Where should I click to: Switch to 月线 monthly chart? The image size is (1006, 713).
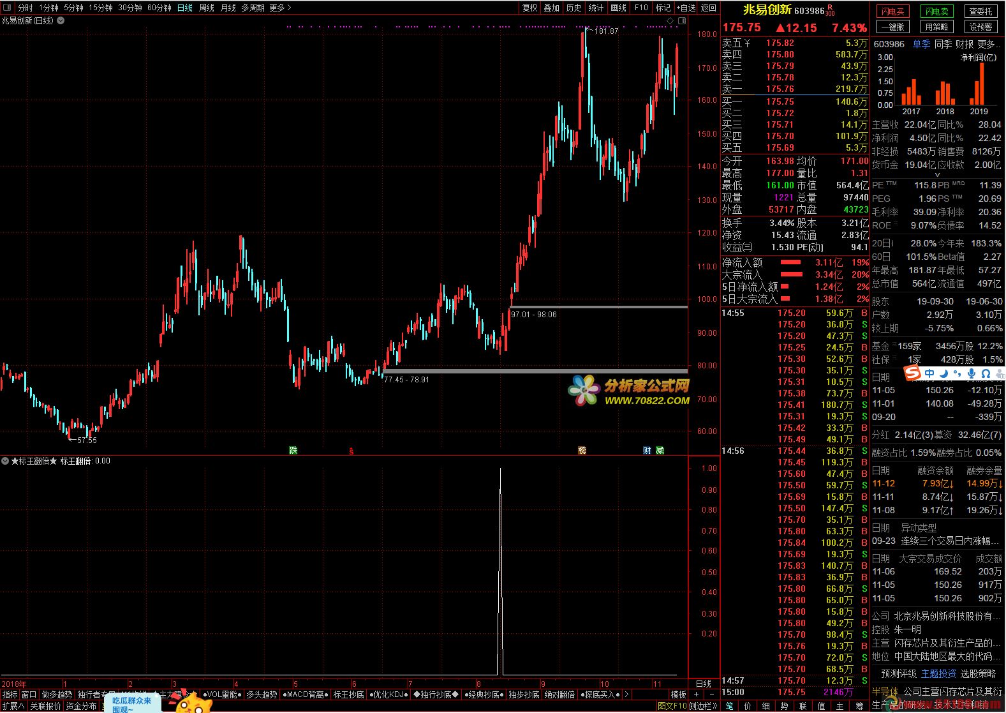(228, 8)
